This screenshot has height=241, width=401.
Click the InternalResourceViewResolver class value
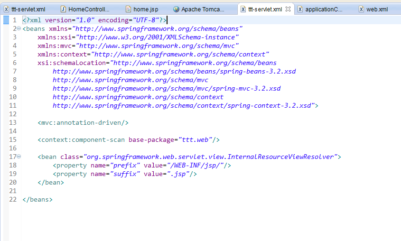coord(211,157)
